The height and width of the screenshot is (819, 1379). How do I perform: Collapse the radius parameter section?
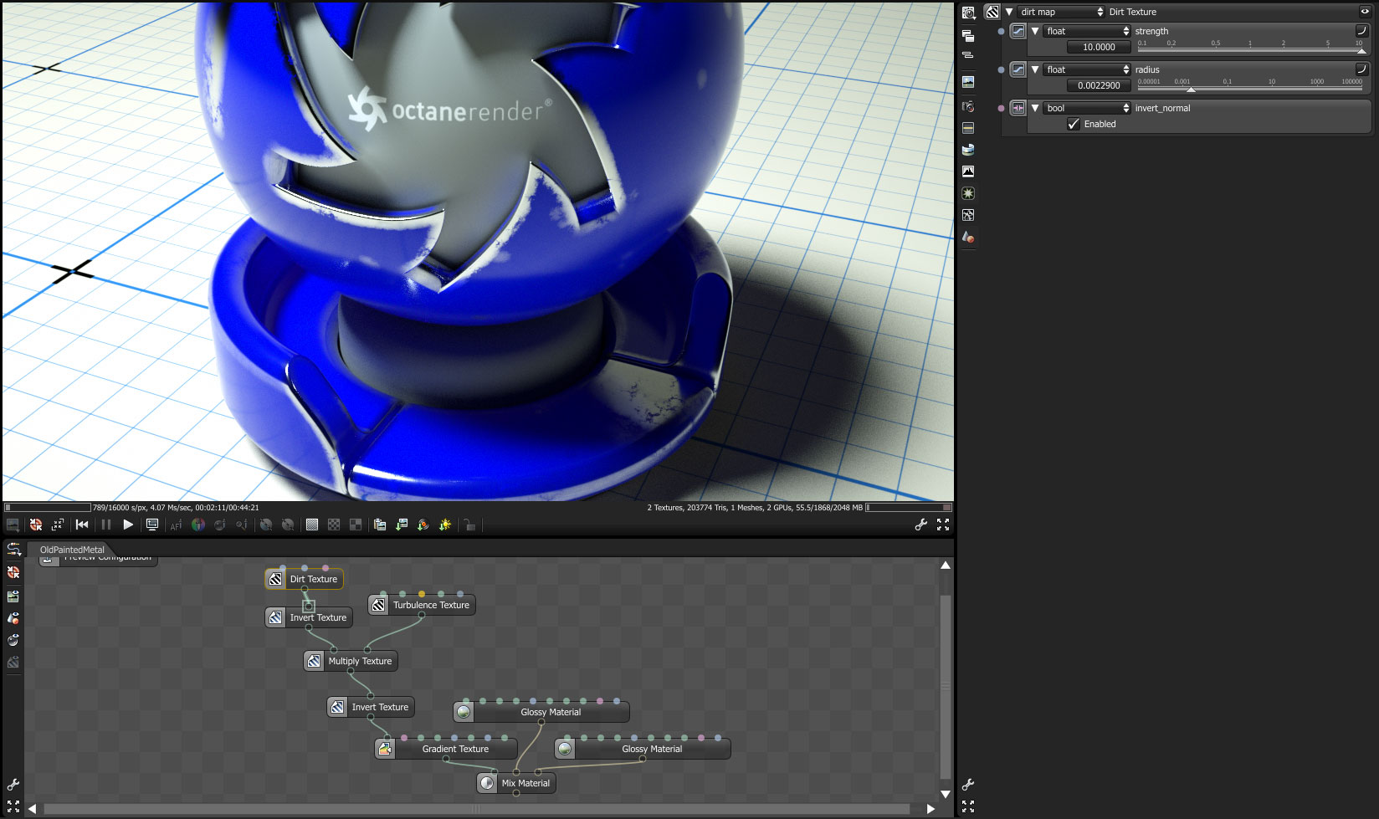(x=1035, y=69)
